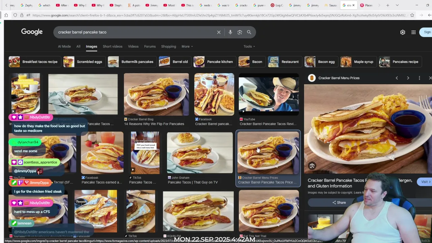Open the Shopping tab
This screenshot has height=243, width=432.
point(168,47)
